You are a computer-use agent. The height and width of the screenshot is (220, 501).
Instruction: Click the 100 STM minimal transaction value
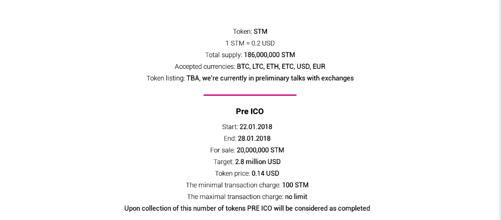tap(295, 185)
